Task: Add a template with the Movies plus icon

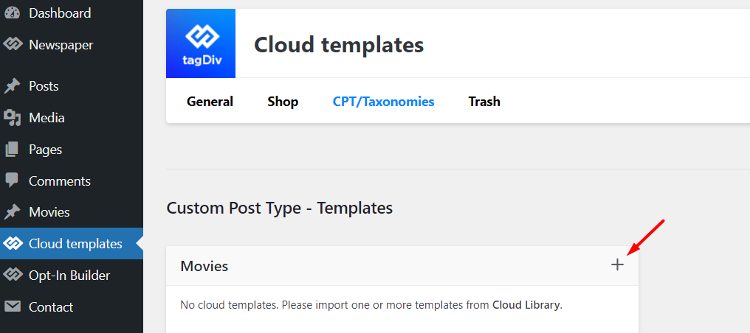Action: click(x=618, y=264)
